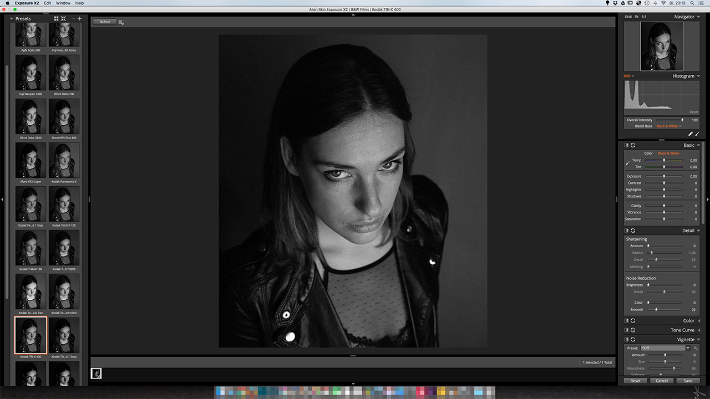This screenshot has height=399, width=710.
Task: Select the Ilford Delta 3200 preset thumbnail
Action: point(31,117)
